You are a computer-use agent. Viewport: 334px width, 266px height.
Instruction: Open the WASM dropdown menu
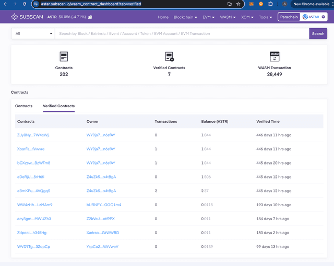tap(228, 17)
